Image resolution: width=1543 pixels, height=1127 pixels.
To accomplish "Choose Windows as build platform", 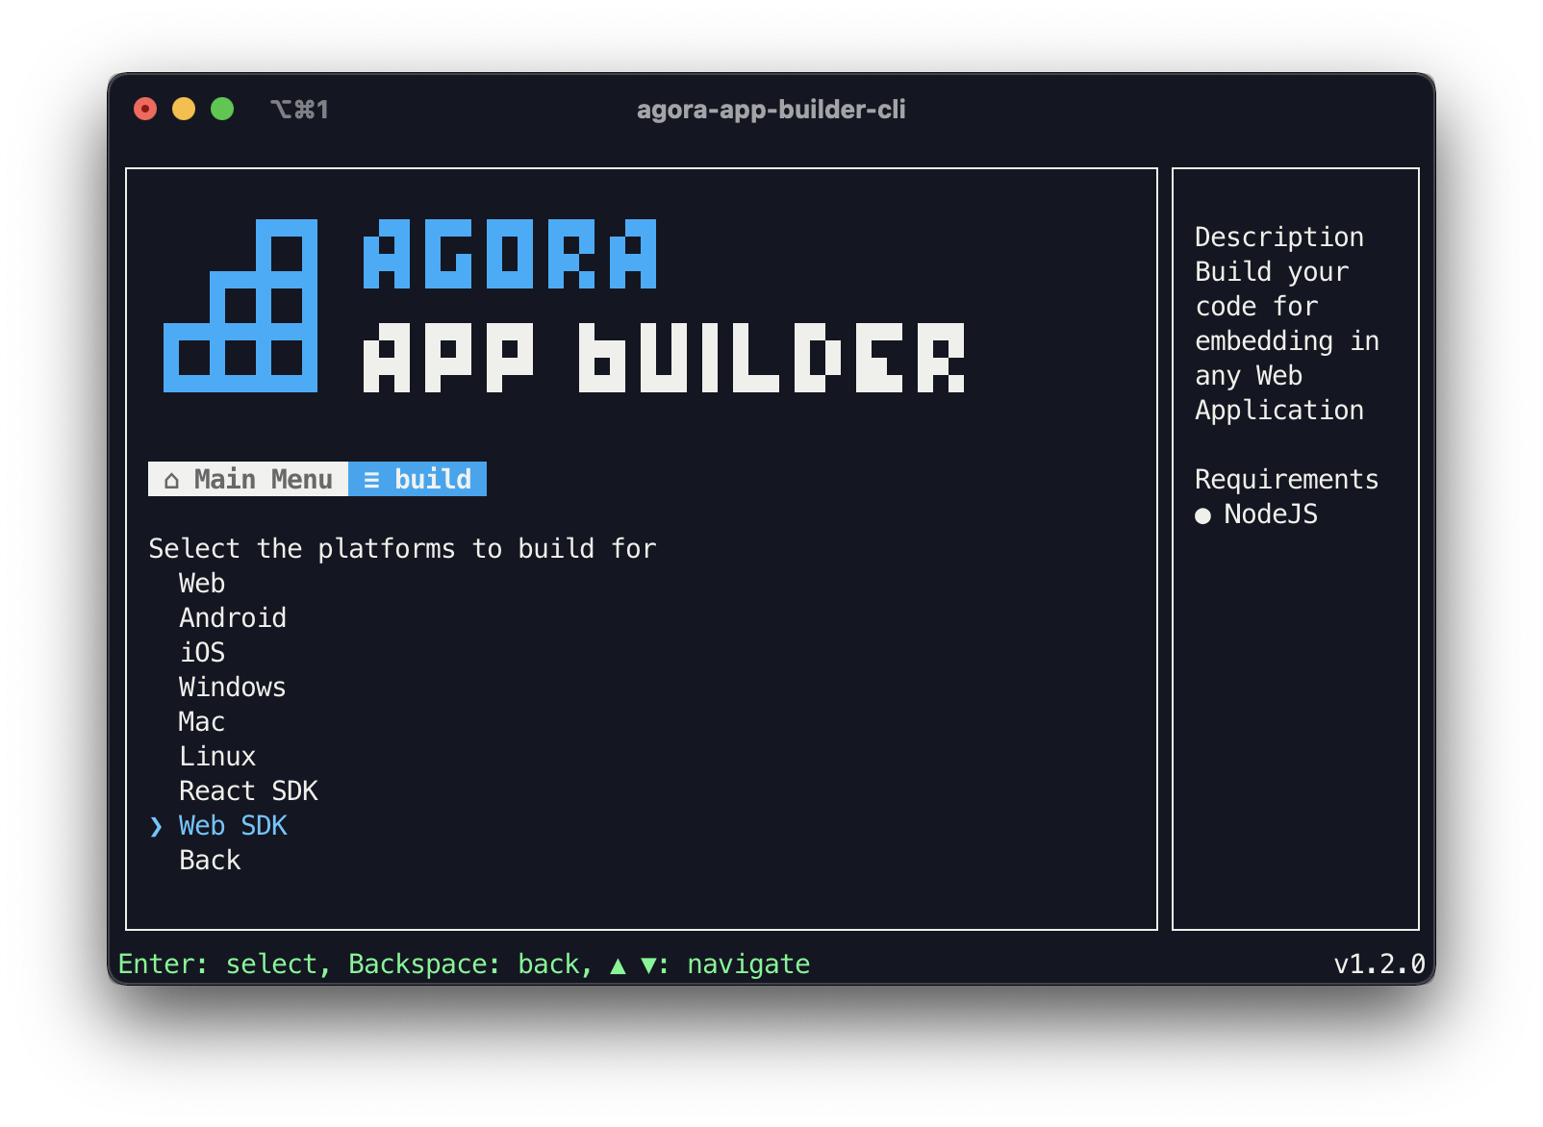I will [233, 688].
